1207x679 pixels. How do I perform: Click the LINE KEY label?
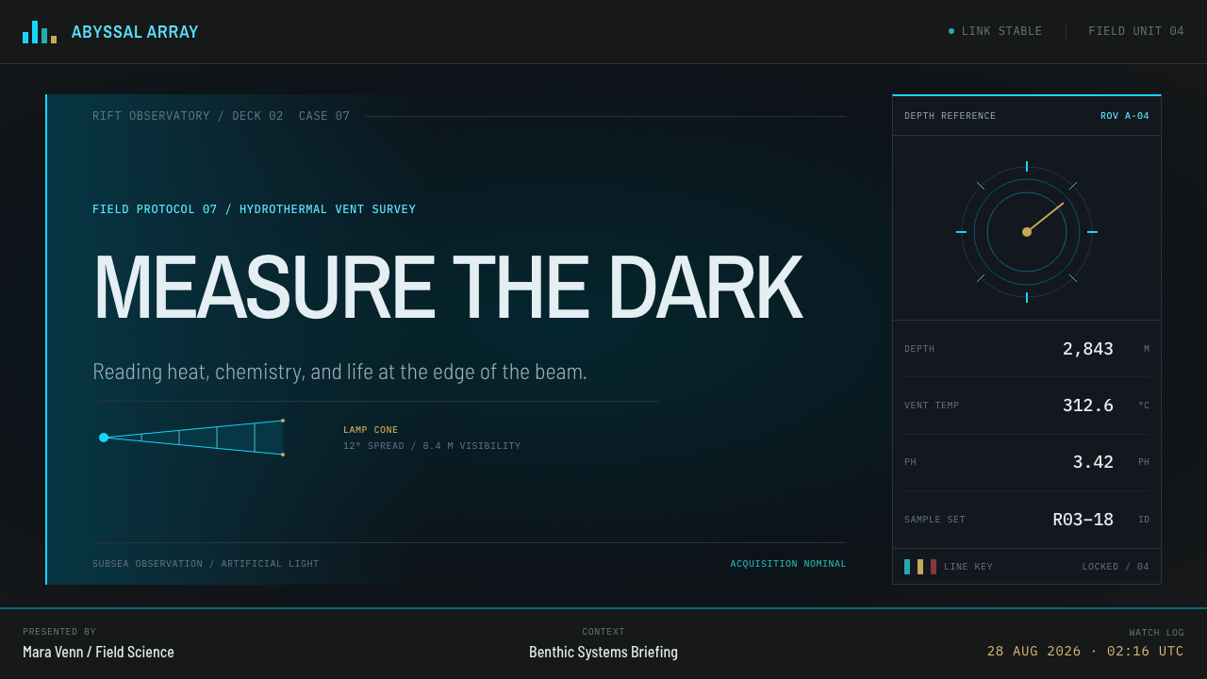968,567
